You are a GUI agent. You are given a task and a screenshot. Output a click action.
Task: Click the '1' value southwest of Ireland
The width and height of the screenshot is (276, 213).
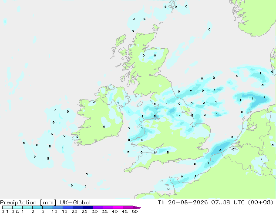[63, 148]
